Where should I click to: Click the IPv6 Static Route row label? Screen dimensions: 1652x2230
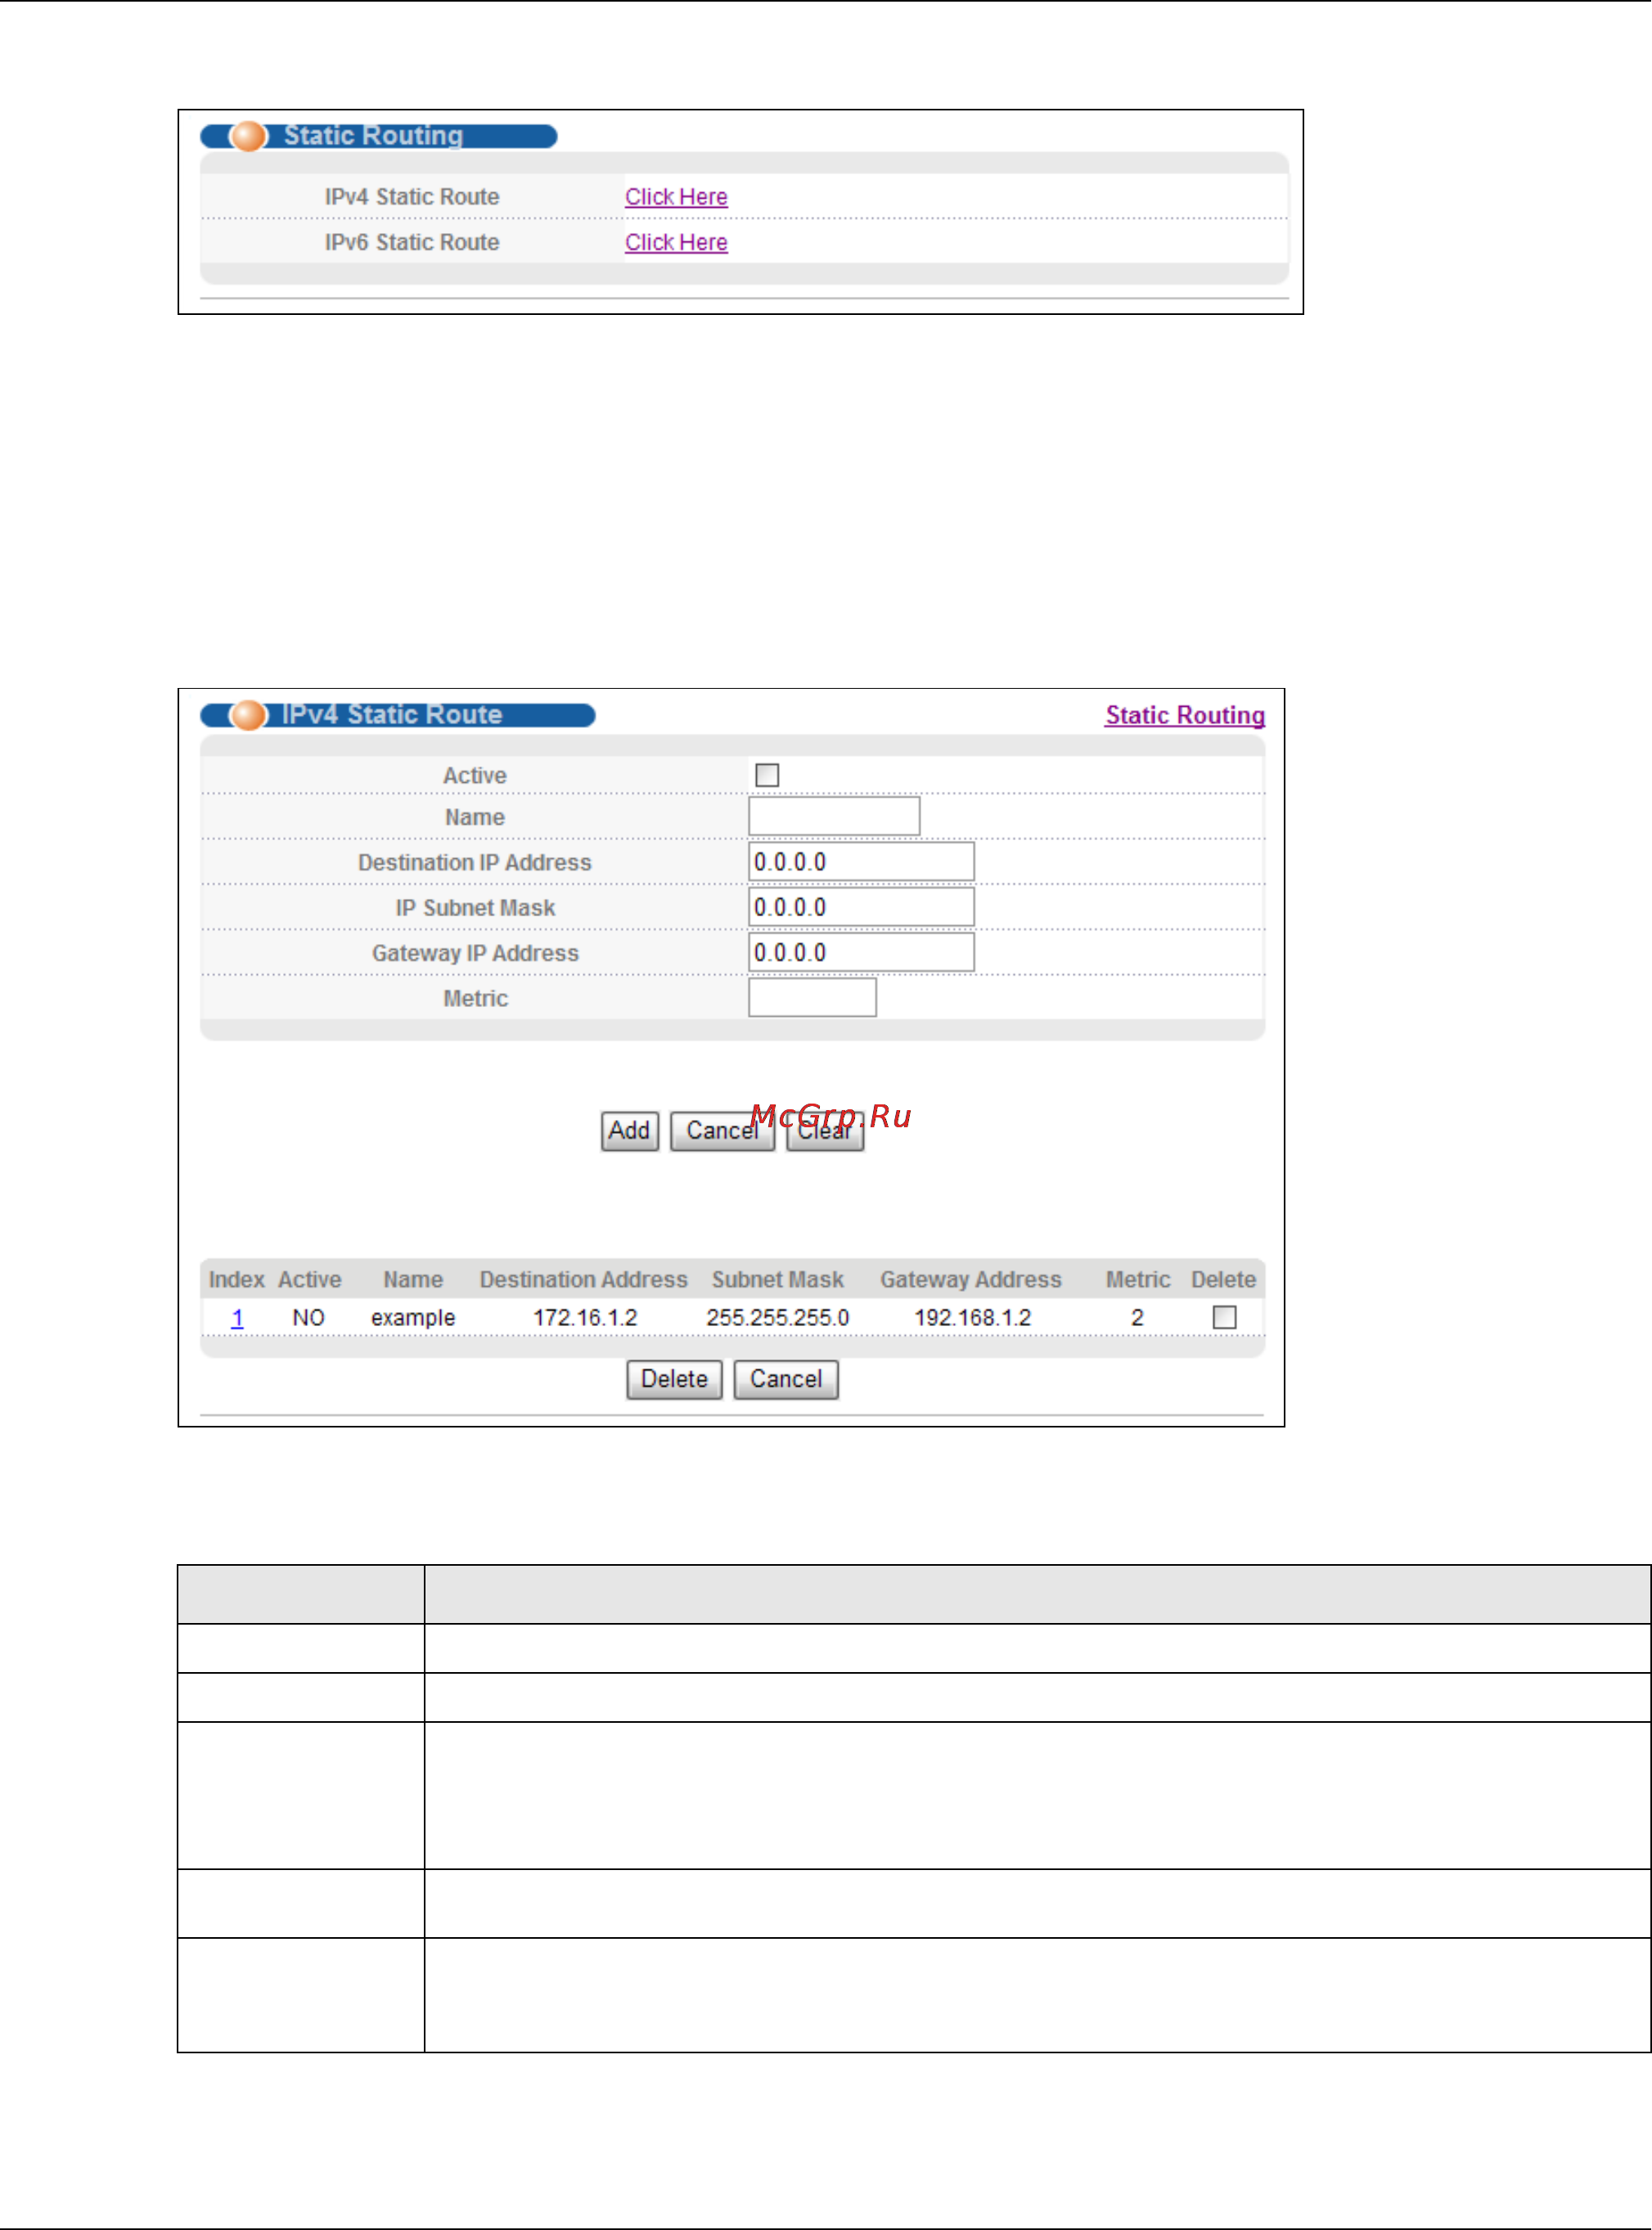pyautogui.click(x=412, y=242)
